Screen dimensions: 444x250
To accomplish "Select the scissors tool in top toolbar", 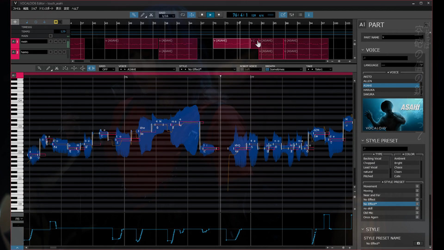I will 151,15.
